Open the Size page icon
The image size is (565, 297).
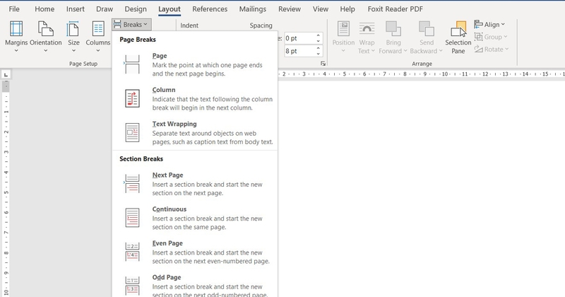(x=73, y=29)
